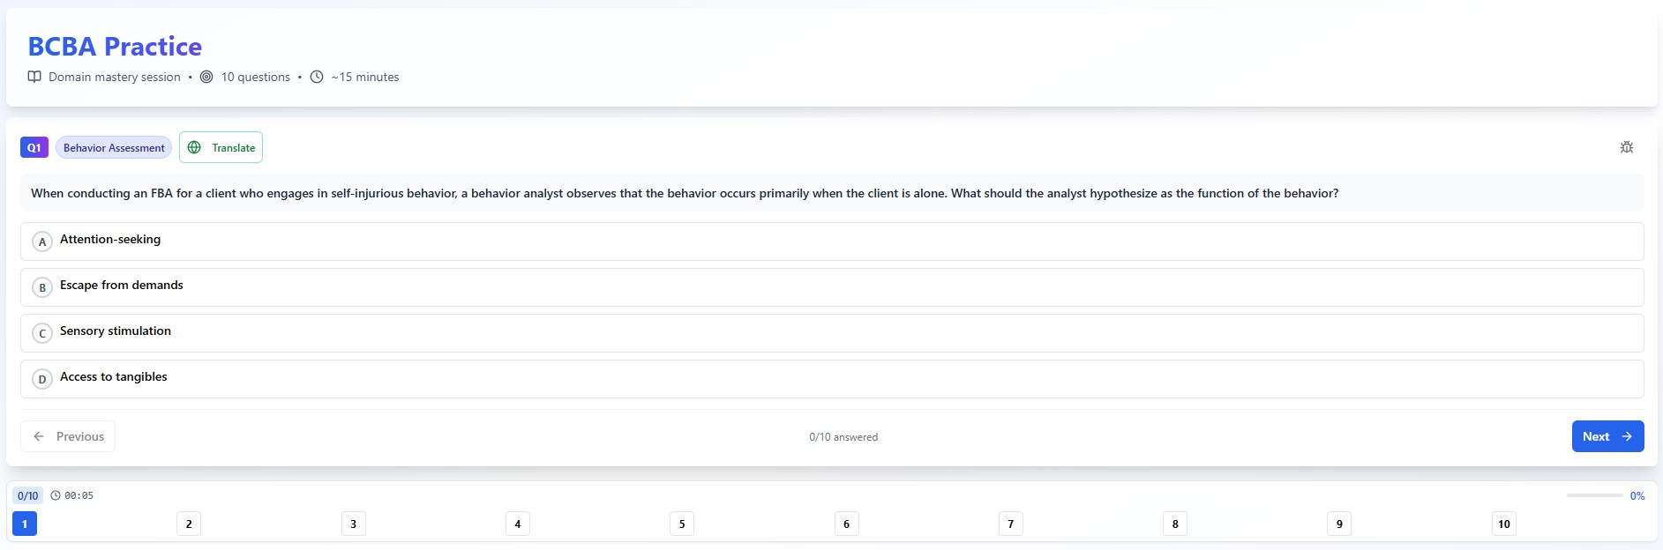Screen dimensions: 1663x550
Task: Click the timer clock icon beside 00:05
Action: 55,495
